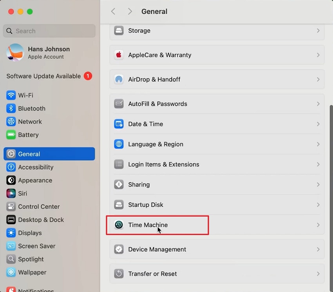The width and height of the screenshot is (333, 292).
Task: Click the Language & Region globe icon
Action: click(x=119, y=144)
